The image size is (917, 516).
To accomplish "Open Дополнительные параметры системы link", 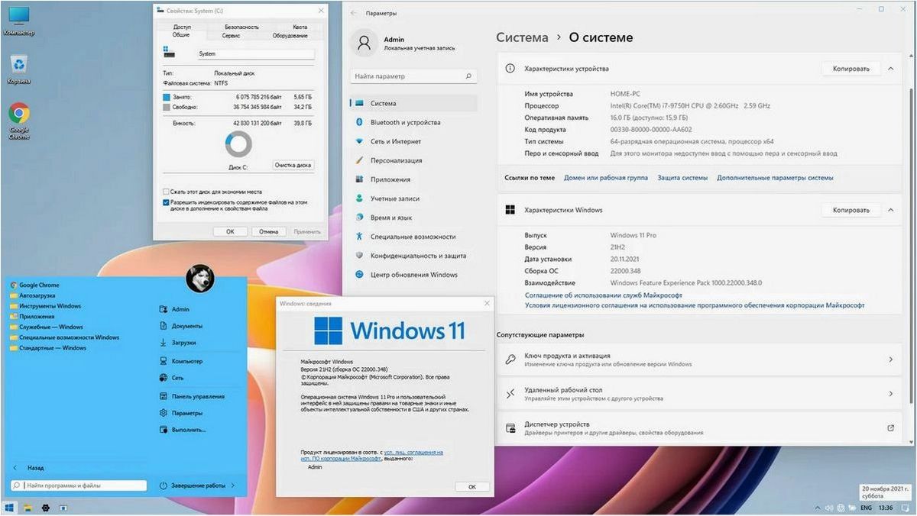I will 775,178.
